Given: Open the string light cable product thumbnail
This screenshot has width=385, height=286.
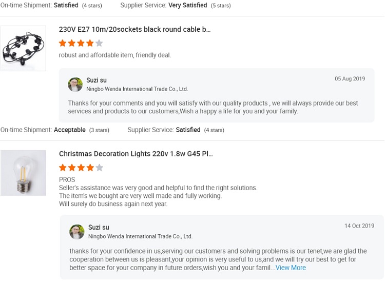Looking at the screenshot, I should tap(23, 48).
